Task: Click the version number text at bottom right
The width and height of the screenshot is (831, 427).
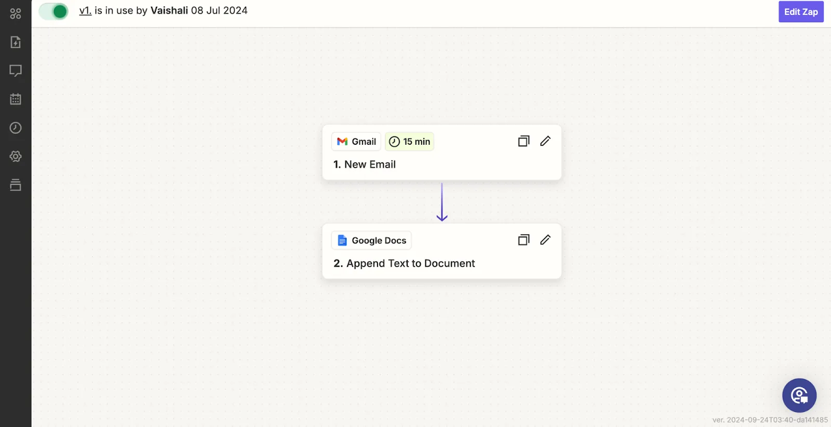Action: [x=770, y=420]
